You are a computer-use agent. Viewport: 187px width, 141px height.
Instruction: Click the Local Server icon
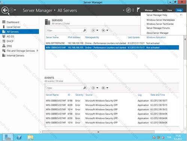[4, 27]
